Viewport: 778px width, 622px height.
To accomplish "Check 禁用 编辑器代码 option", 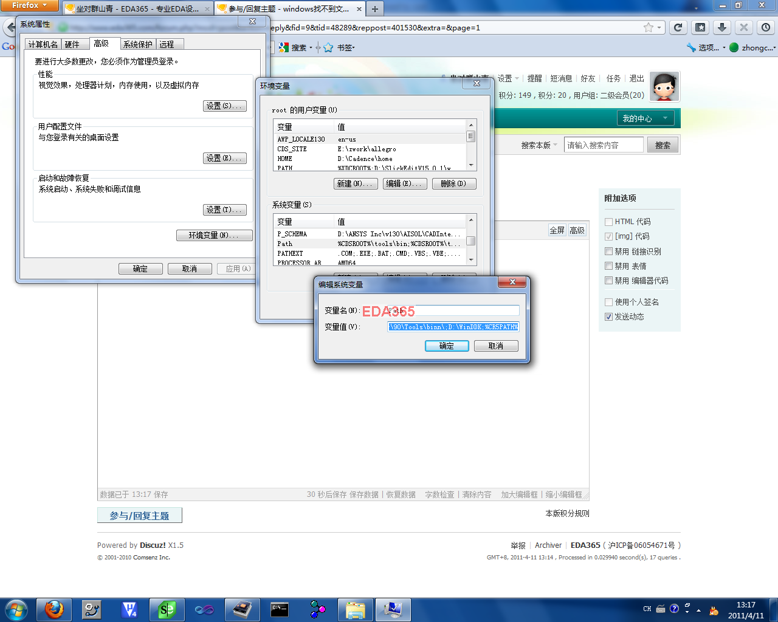I will click(x=608, y=281).
